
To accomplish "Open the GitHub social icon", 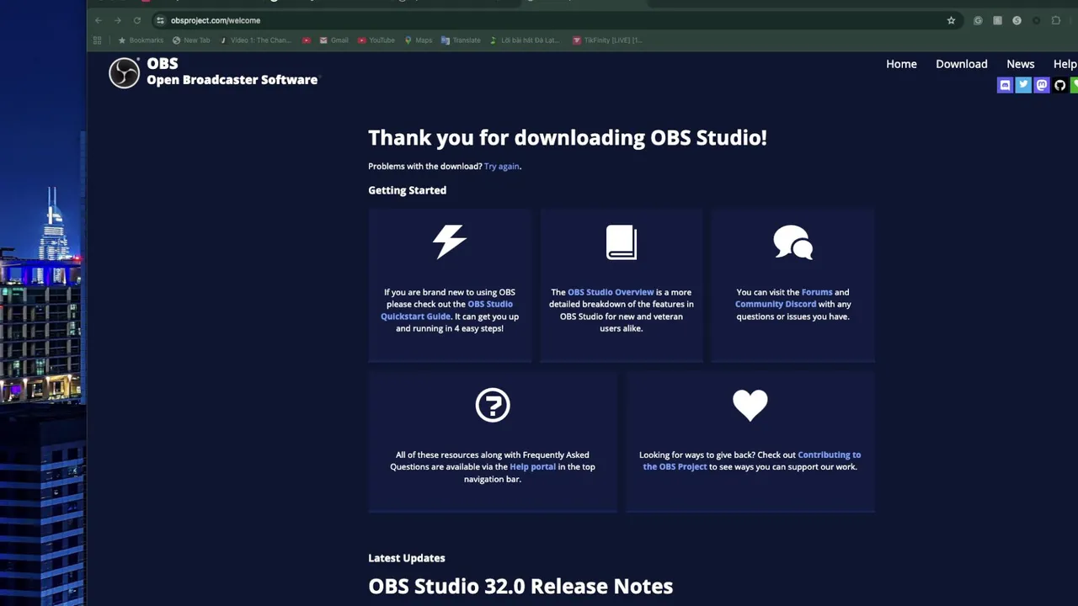I will 1060,85.
